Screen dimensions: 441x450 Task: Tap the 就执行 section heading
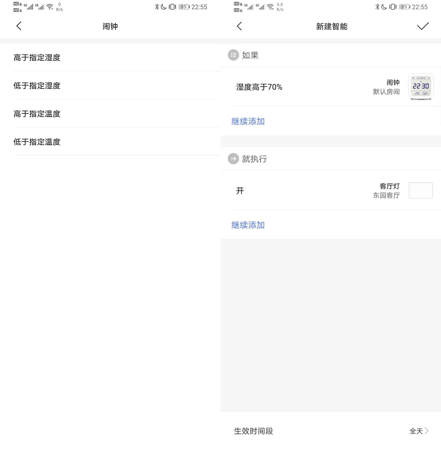pos(254,159)
